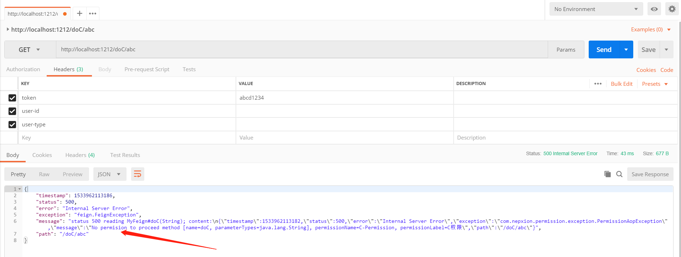Collapse JSON root with line 1 fold arrow
The height and width of the screenshot is (257, 681).
[20, 189]
